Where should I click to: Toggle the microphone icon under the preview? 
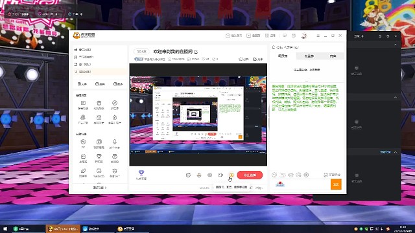tap(199, 175)
